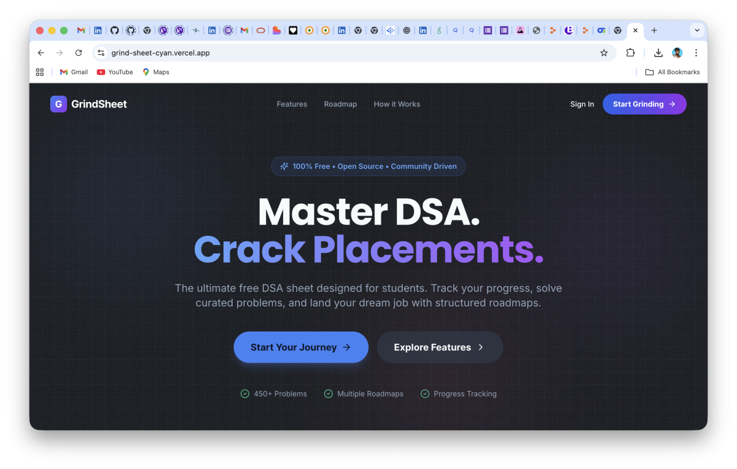Open the browser Extensions puzzle icon

630,53
